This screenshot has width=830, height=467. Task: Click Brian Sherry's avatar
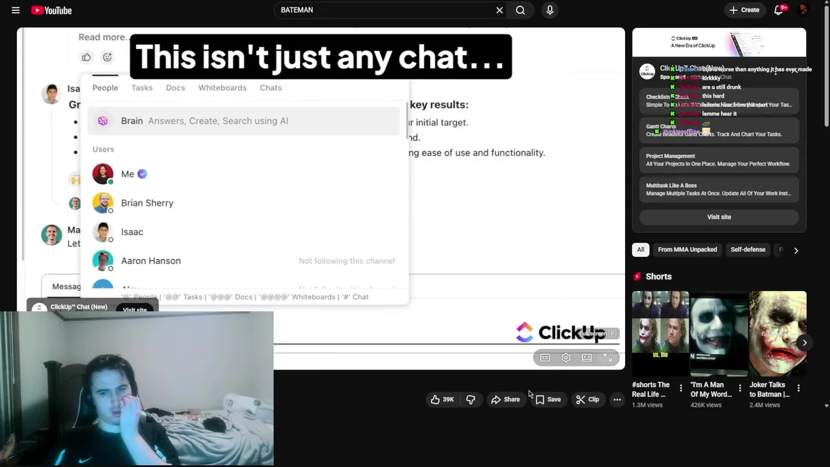click(x=102, y=203)
